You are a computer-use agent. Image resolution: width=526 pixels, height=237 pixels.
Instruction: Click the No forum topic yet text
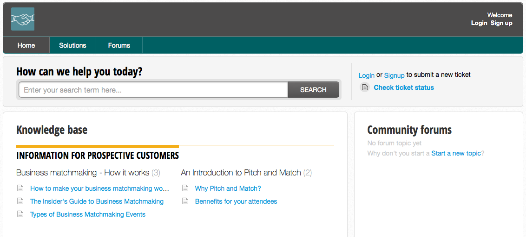(394, 143)
